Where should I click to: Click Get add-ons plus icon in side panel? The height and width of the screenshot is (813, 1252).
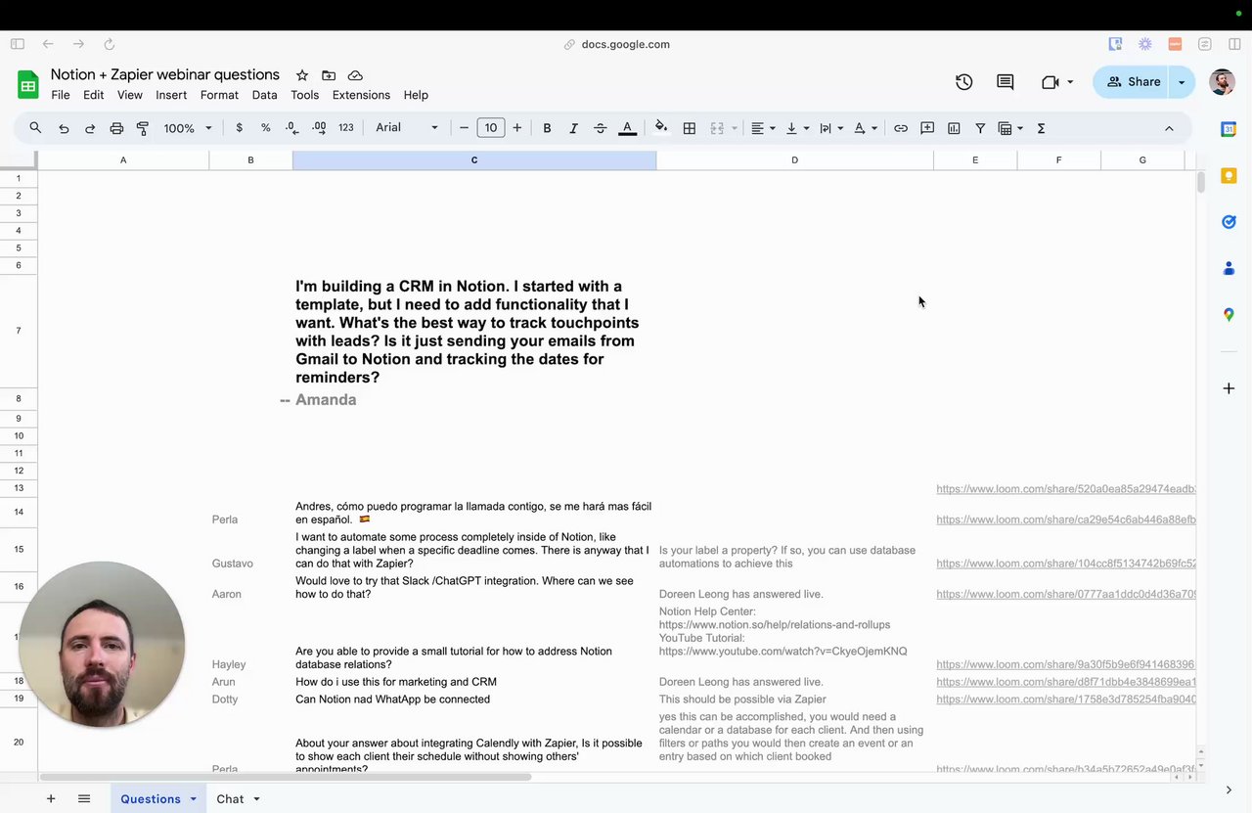(x=1229, y=388)
